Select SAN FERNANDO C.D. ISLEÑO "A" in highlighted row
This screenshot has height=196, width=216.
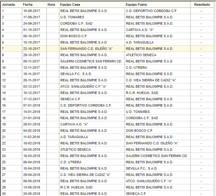[x=86, y=49]
